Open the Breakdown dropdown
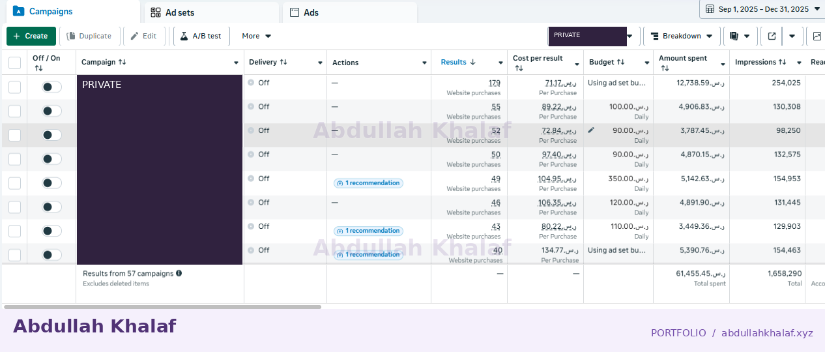This screenshot has width=825, height=352. (682, 37)
